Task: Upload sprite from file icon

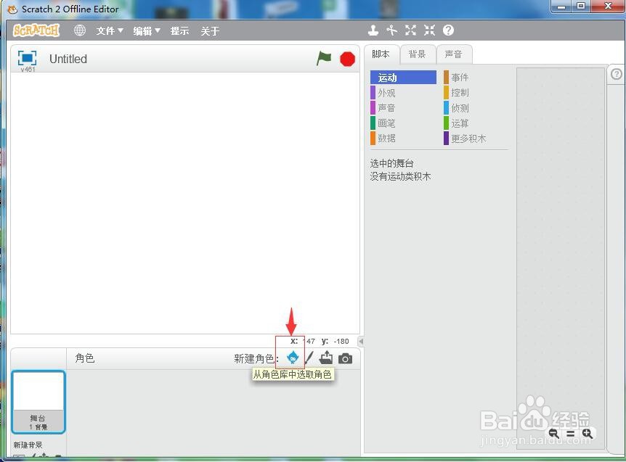Action: point(326,358)
